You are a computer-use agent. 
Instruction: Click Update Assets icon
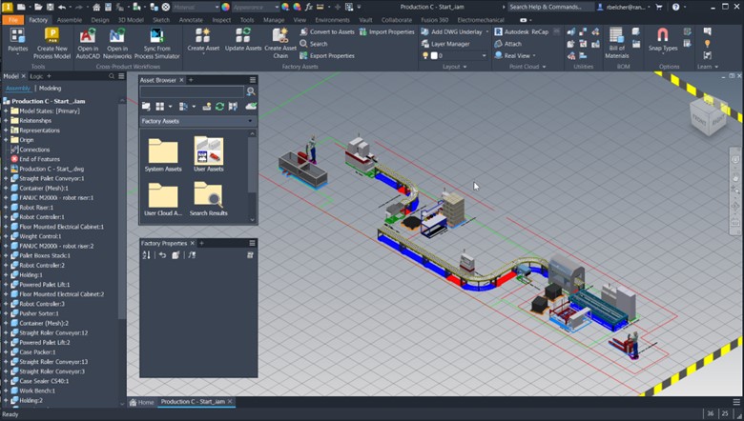243,40
